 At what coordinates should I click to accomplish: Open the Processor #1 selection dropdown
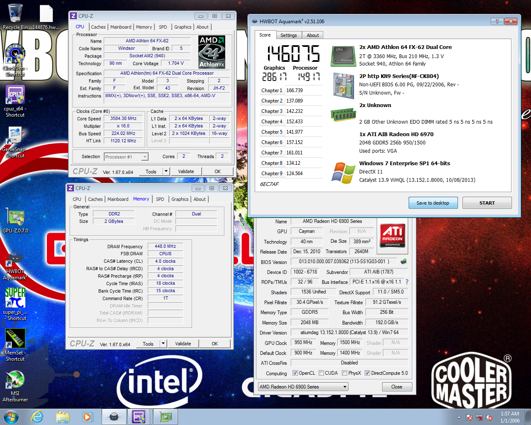pyautogui.click(x=126, y=157)
